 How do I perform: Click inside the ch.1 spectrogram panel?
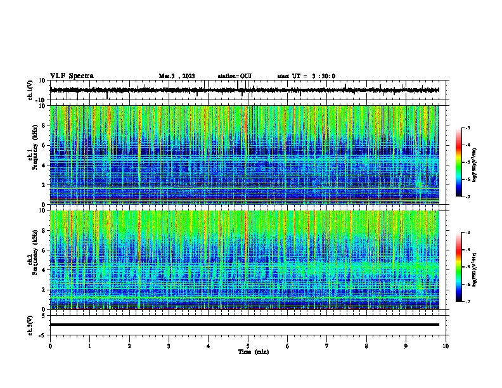244,155
